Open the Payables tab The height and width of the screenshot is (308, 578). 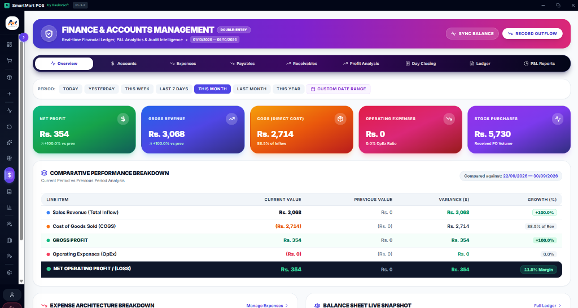(x=242, y=63)
